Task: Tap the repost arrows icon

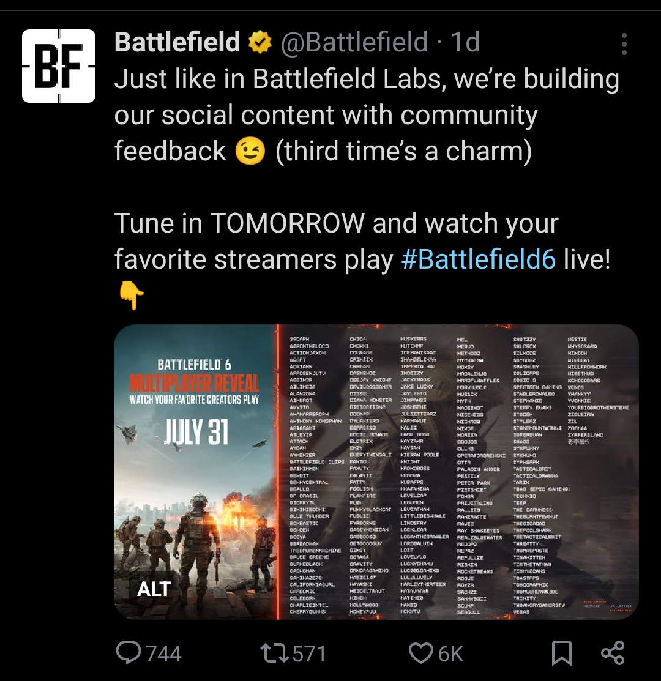Action: [274, 653]
